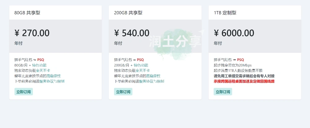Select the 80GB 共享型 card title
This screenshot has height=128, width=310.
[x=27, y=13]
